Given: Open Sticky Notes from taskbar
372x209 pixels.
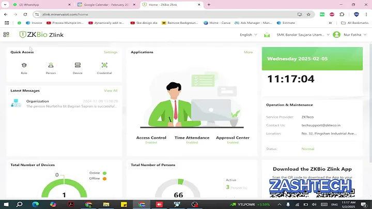Looking at the screenshot, I should click(x=124, y=204).
